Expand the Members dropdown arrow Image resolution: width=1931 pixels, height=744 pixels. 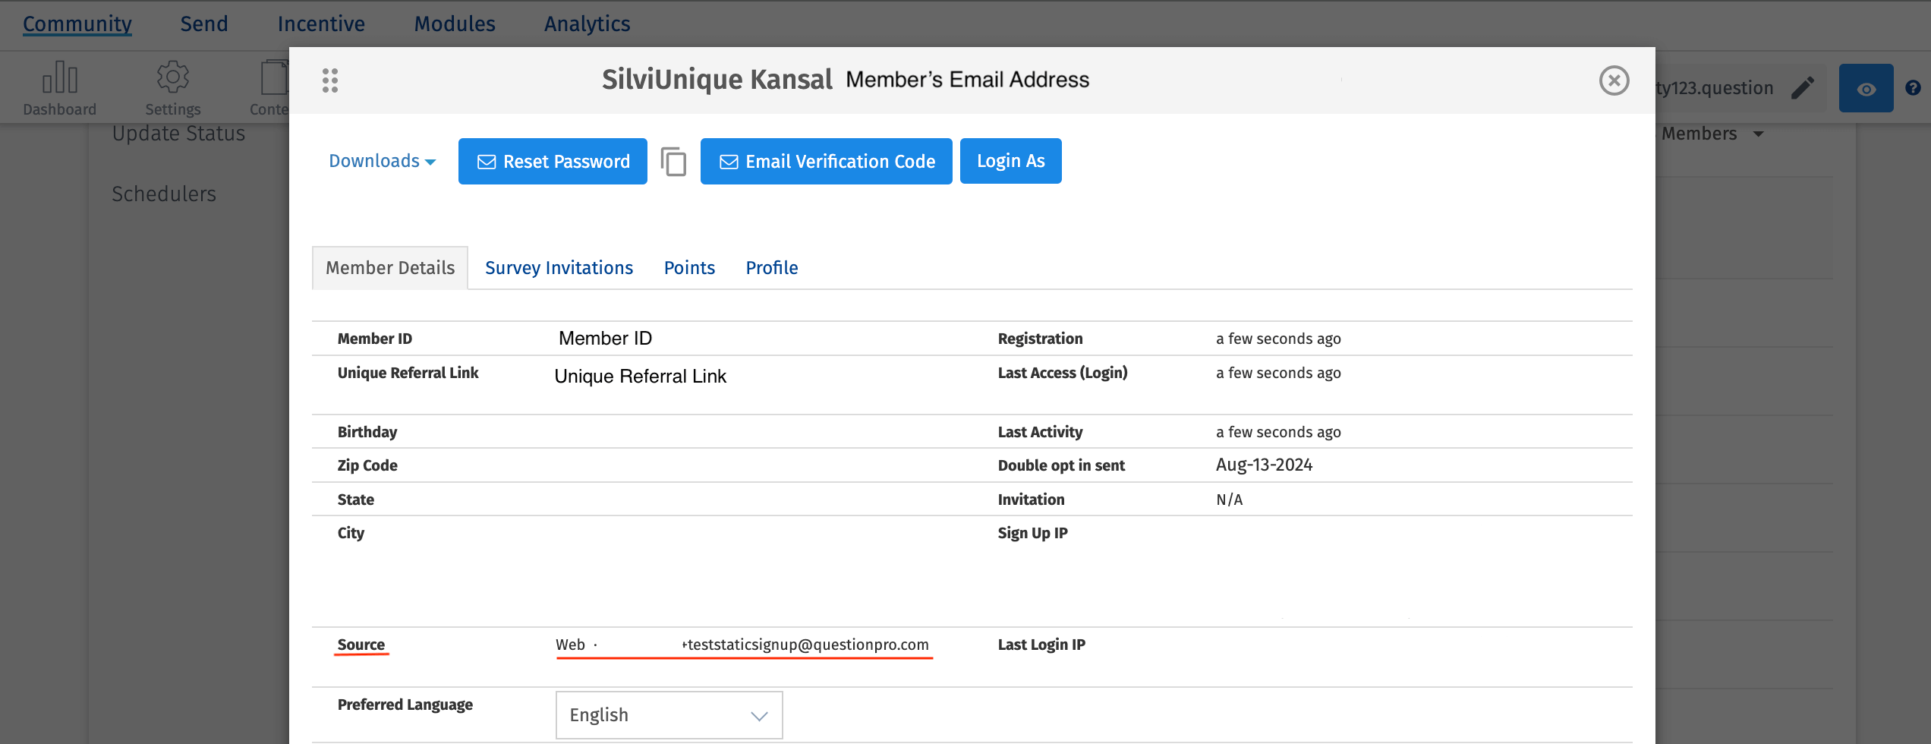tap(1759, 134)
